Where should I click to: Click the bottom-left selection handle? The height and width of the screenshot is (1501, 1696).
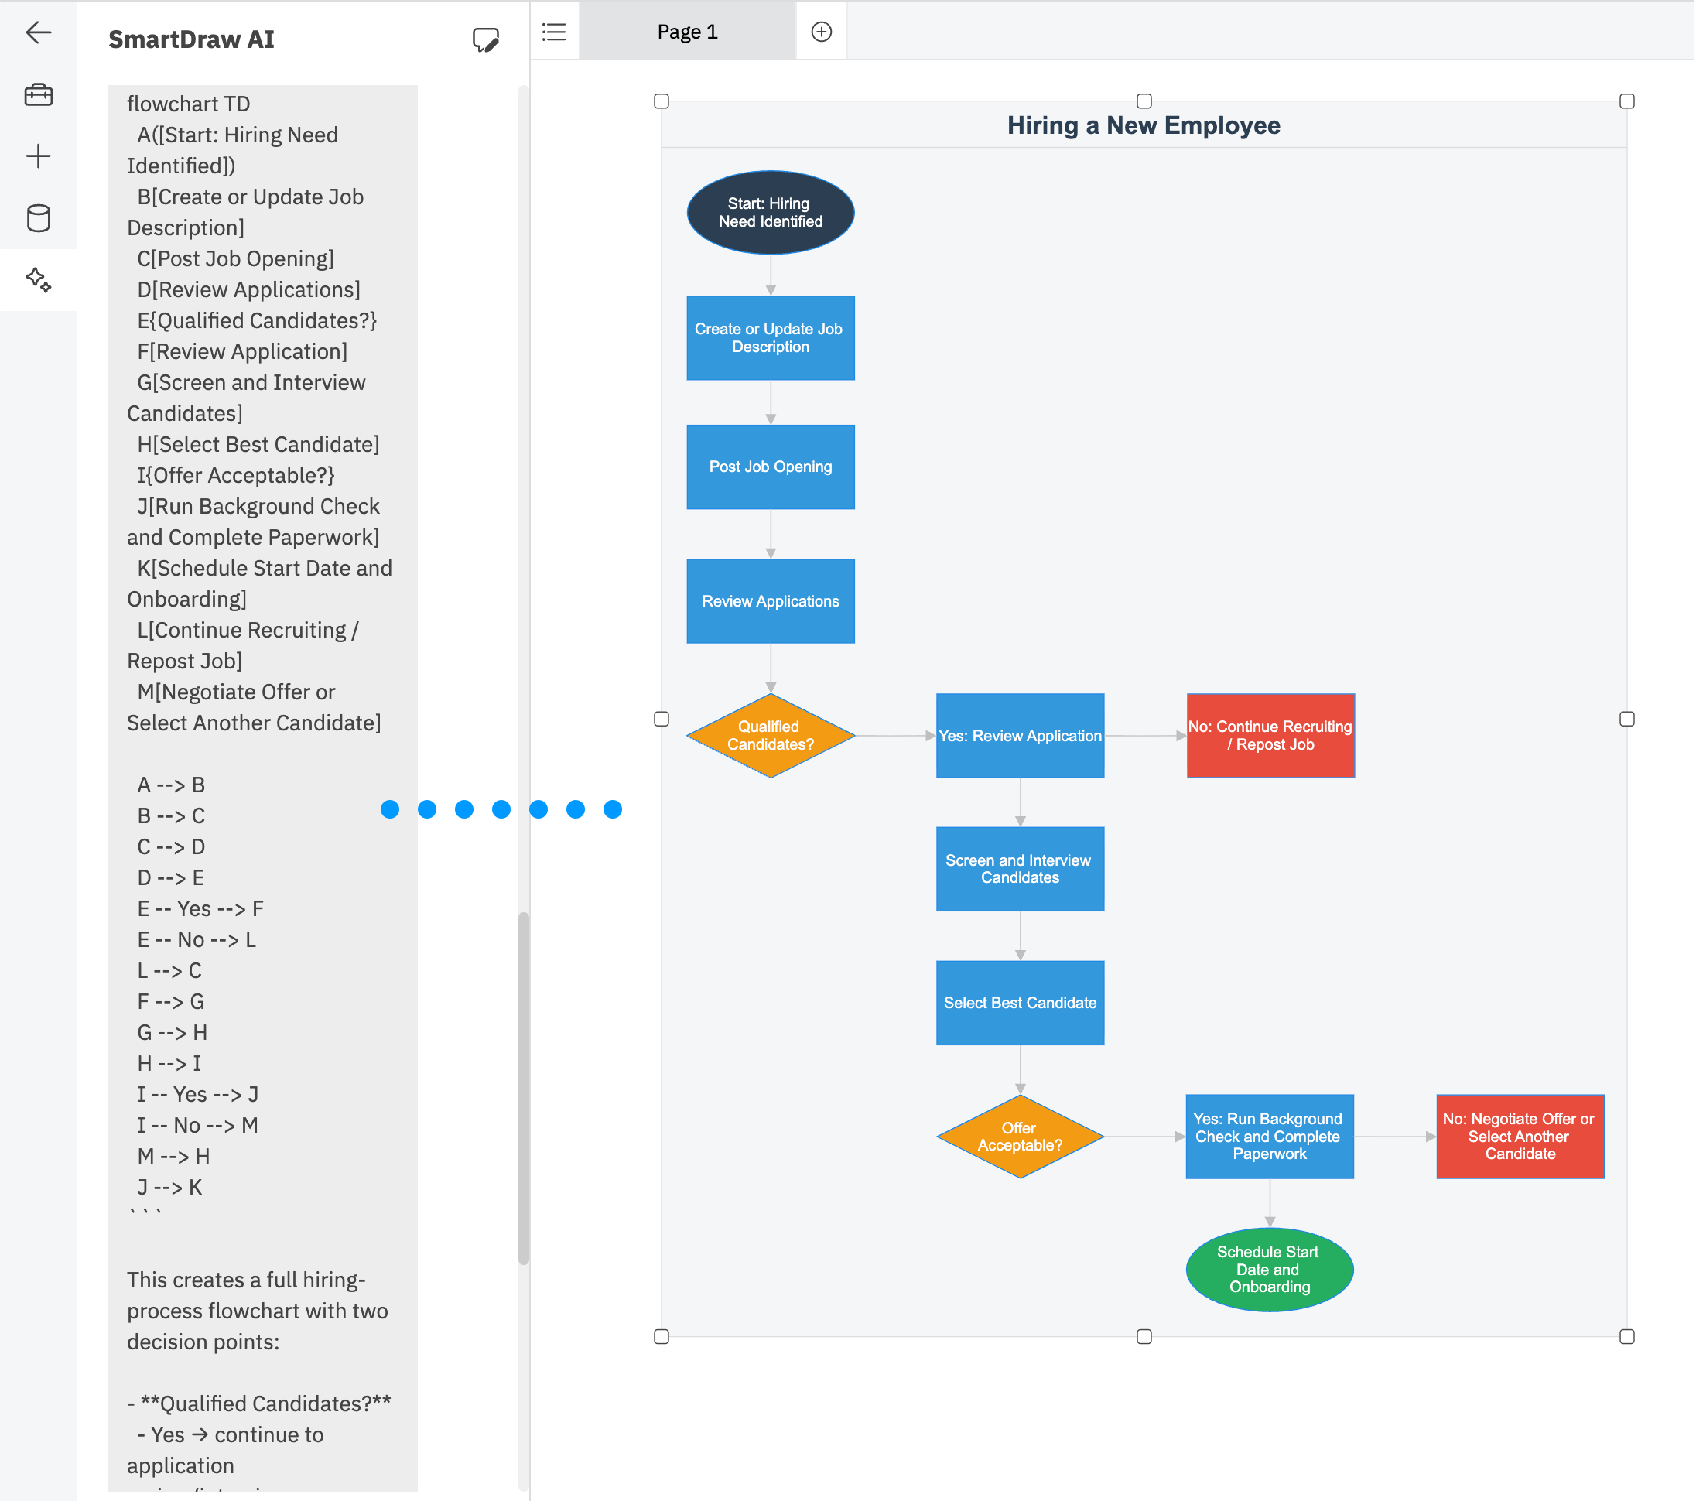point(662,1337)
